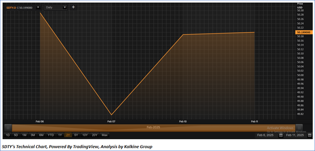Select the Max time range
315x151 pixels.
coord(104,135)
